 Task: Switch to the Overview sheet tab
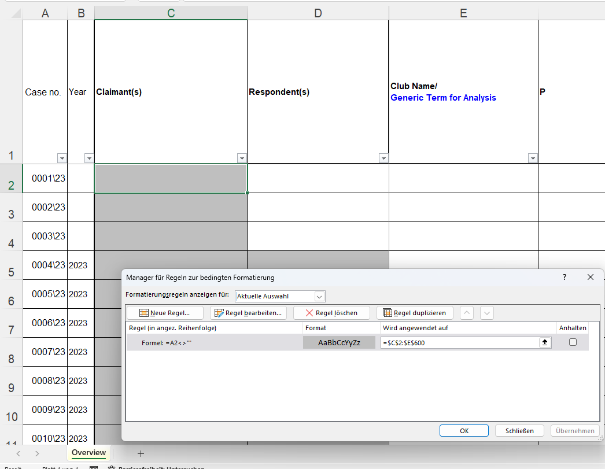89,453
